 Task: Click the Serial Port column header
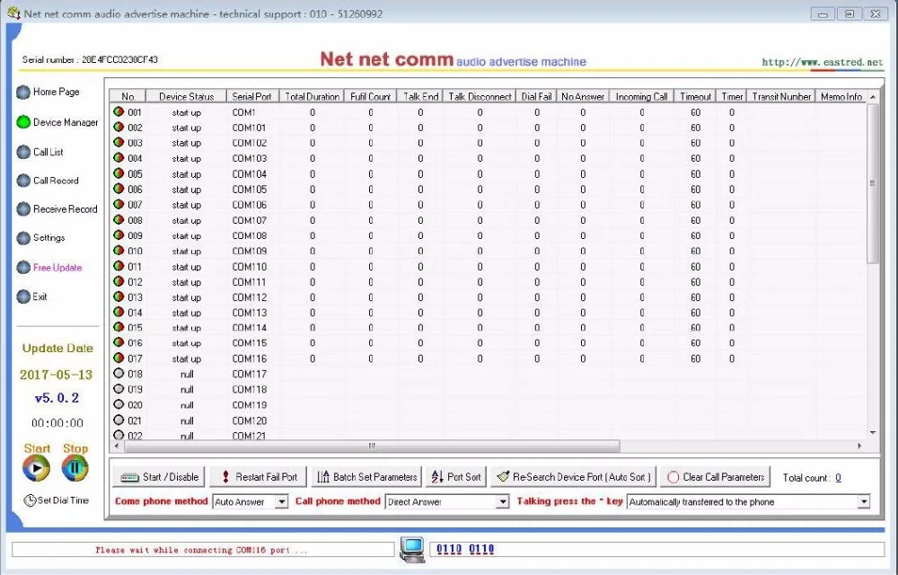[x=252, y=96]
